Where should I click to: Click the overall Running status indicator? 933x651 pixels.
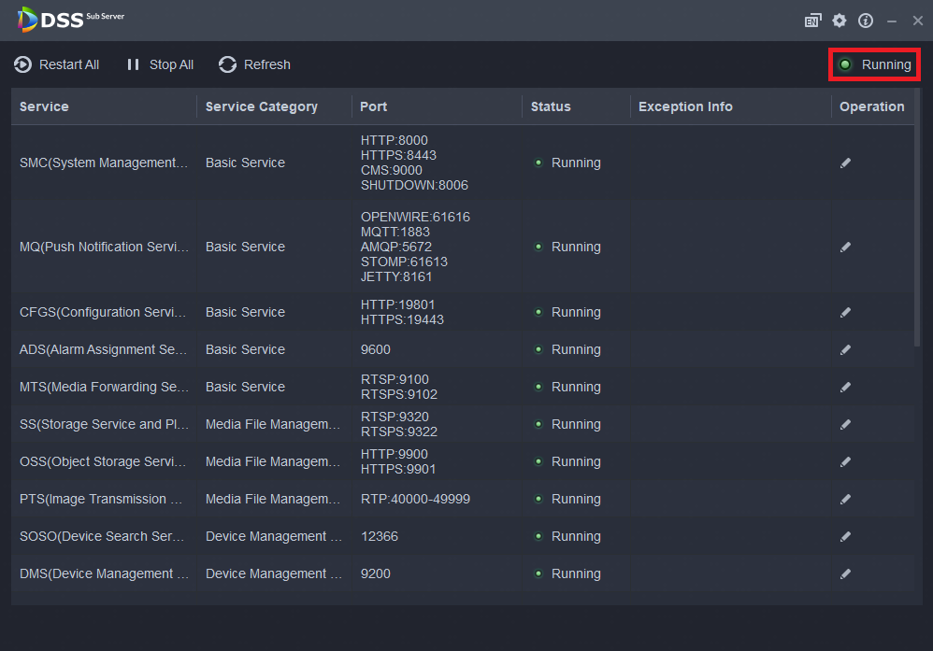tap(875, 64)
